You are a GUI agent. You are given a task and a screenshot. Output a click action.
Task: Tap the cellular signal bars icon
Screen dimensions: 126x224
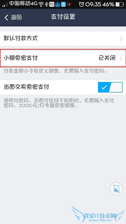[5, 5]
